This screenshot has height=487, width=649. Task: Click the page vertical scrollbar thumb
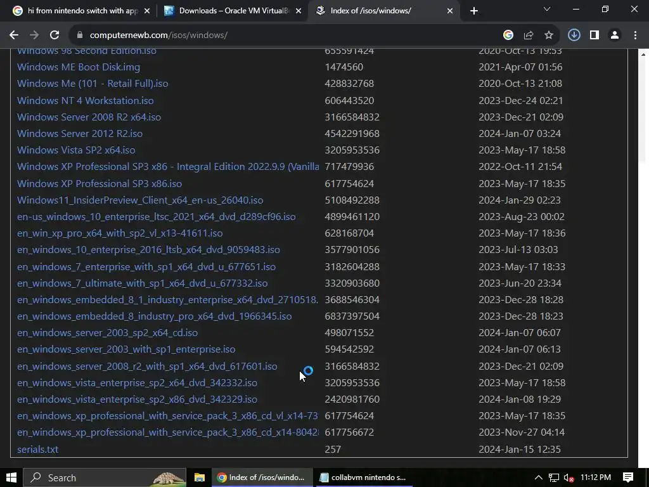coord(643,112)
